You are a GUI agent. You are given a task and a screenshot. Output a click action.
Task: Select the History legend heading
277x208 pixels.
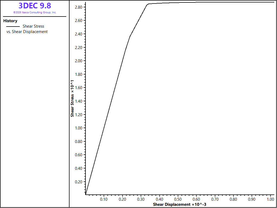point(10,21)
